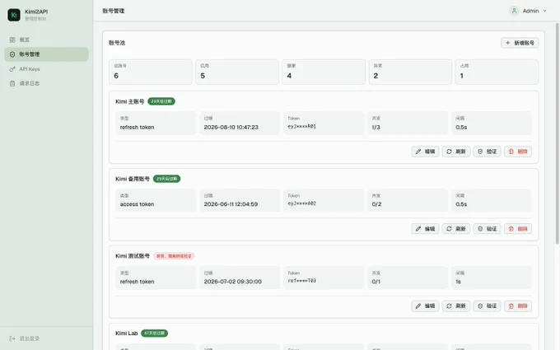Click expiry date 2026-08-10 10:47:23

tap(231, 127)
